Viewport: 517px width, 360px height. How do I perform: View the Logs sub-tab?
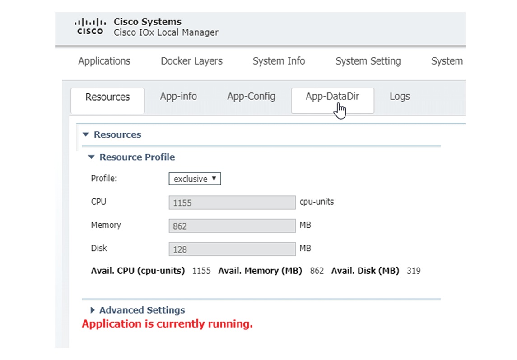click(x=399, y=96)
